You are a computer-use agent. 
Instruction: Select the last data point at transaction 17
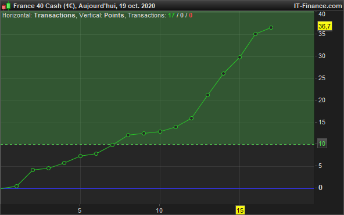[x=271, y=28]
